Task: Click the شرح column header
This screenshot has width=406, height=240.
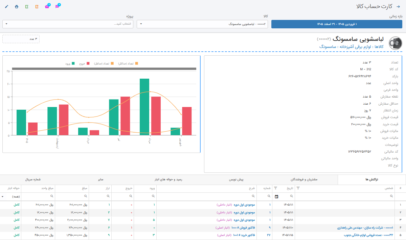Action: point(251,188)
